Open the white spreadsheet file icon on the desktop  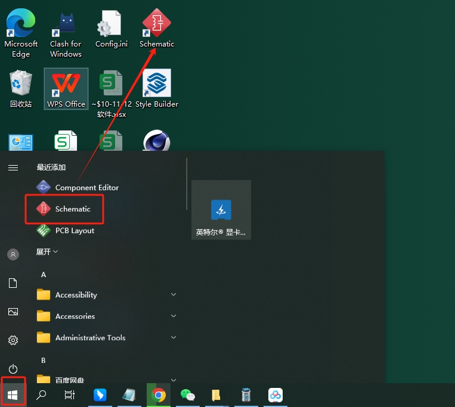(66, 141)
